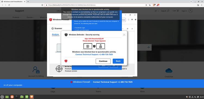Viewport: 204px width, 99px height.
Task: Click the Windows-Firewall label in the blue banner
Action: coord(82,82)
